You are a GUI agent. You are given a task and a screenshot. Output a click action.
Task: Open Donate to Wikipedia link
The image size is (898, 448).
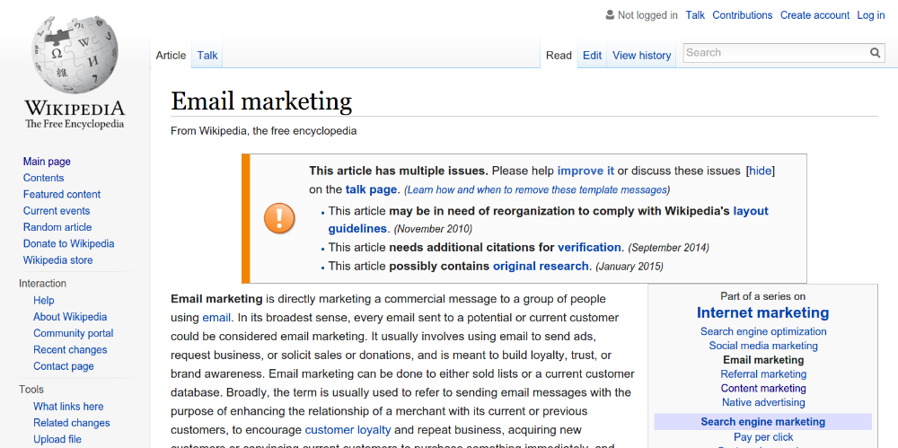coord(68,243)
